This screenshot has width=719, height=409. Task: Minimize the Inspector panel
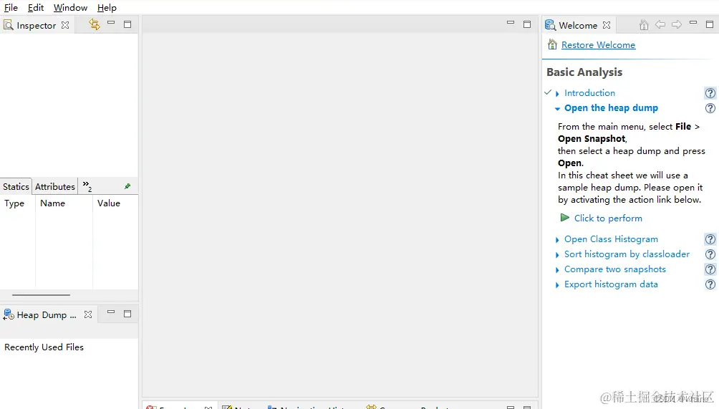pos(111,22)
